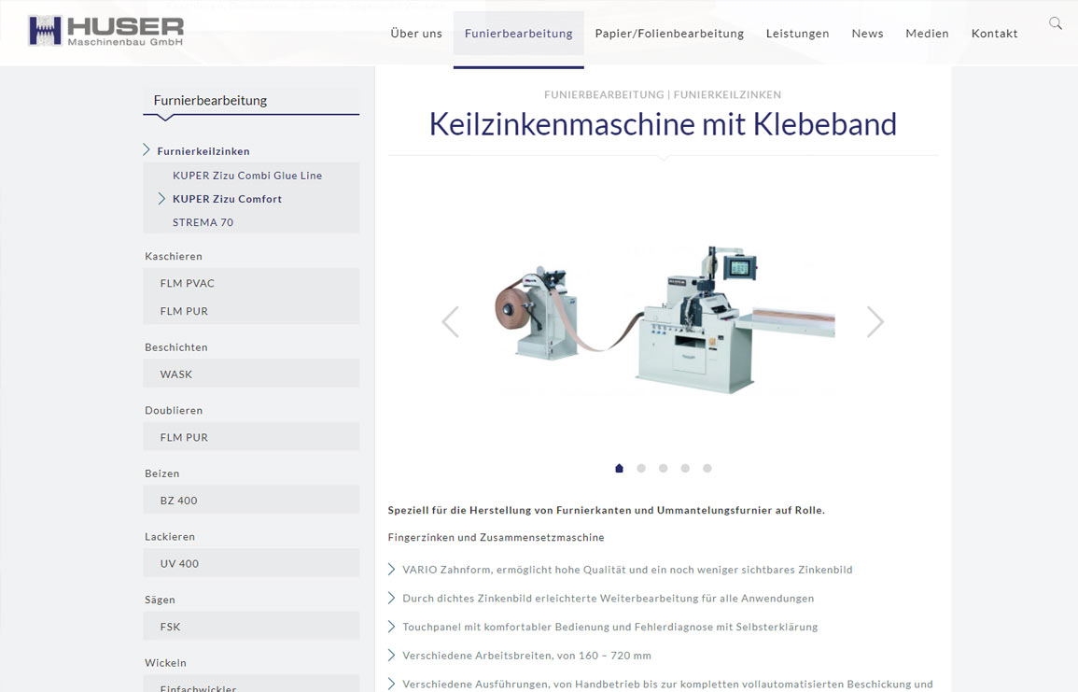Open the Kontakt menu item
The height and width of the screenshot is (692, 1078).
click(994, 34)
